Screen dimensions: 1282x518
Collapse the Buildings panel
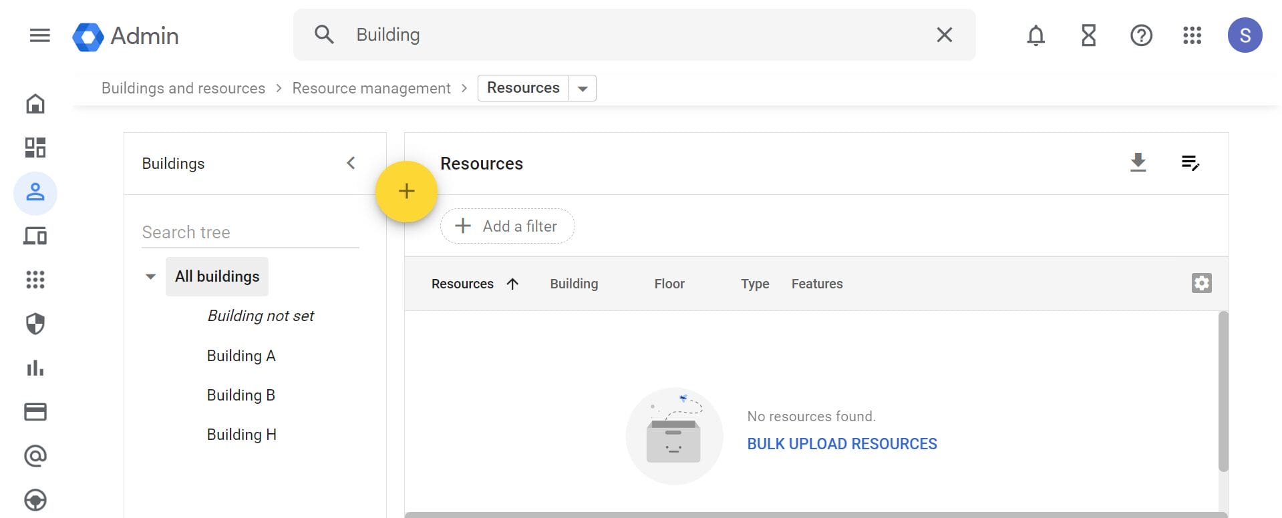point(351,163)
